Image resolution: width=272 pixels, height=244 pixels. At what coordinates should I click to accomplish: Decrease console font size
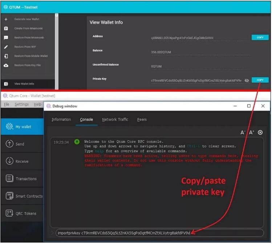click(243, 133)
